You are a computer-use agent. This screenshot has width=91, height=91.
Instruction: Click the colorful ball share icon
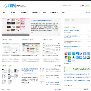pos(88,57)
